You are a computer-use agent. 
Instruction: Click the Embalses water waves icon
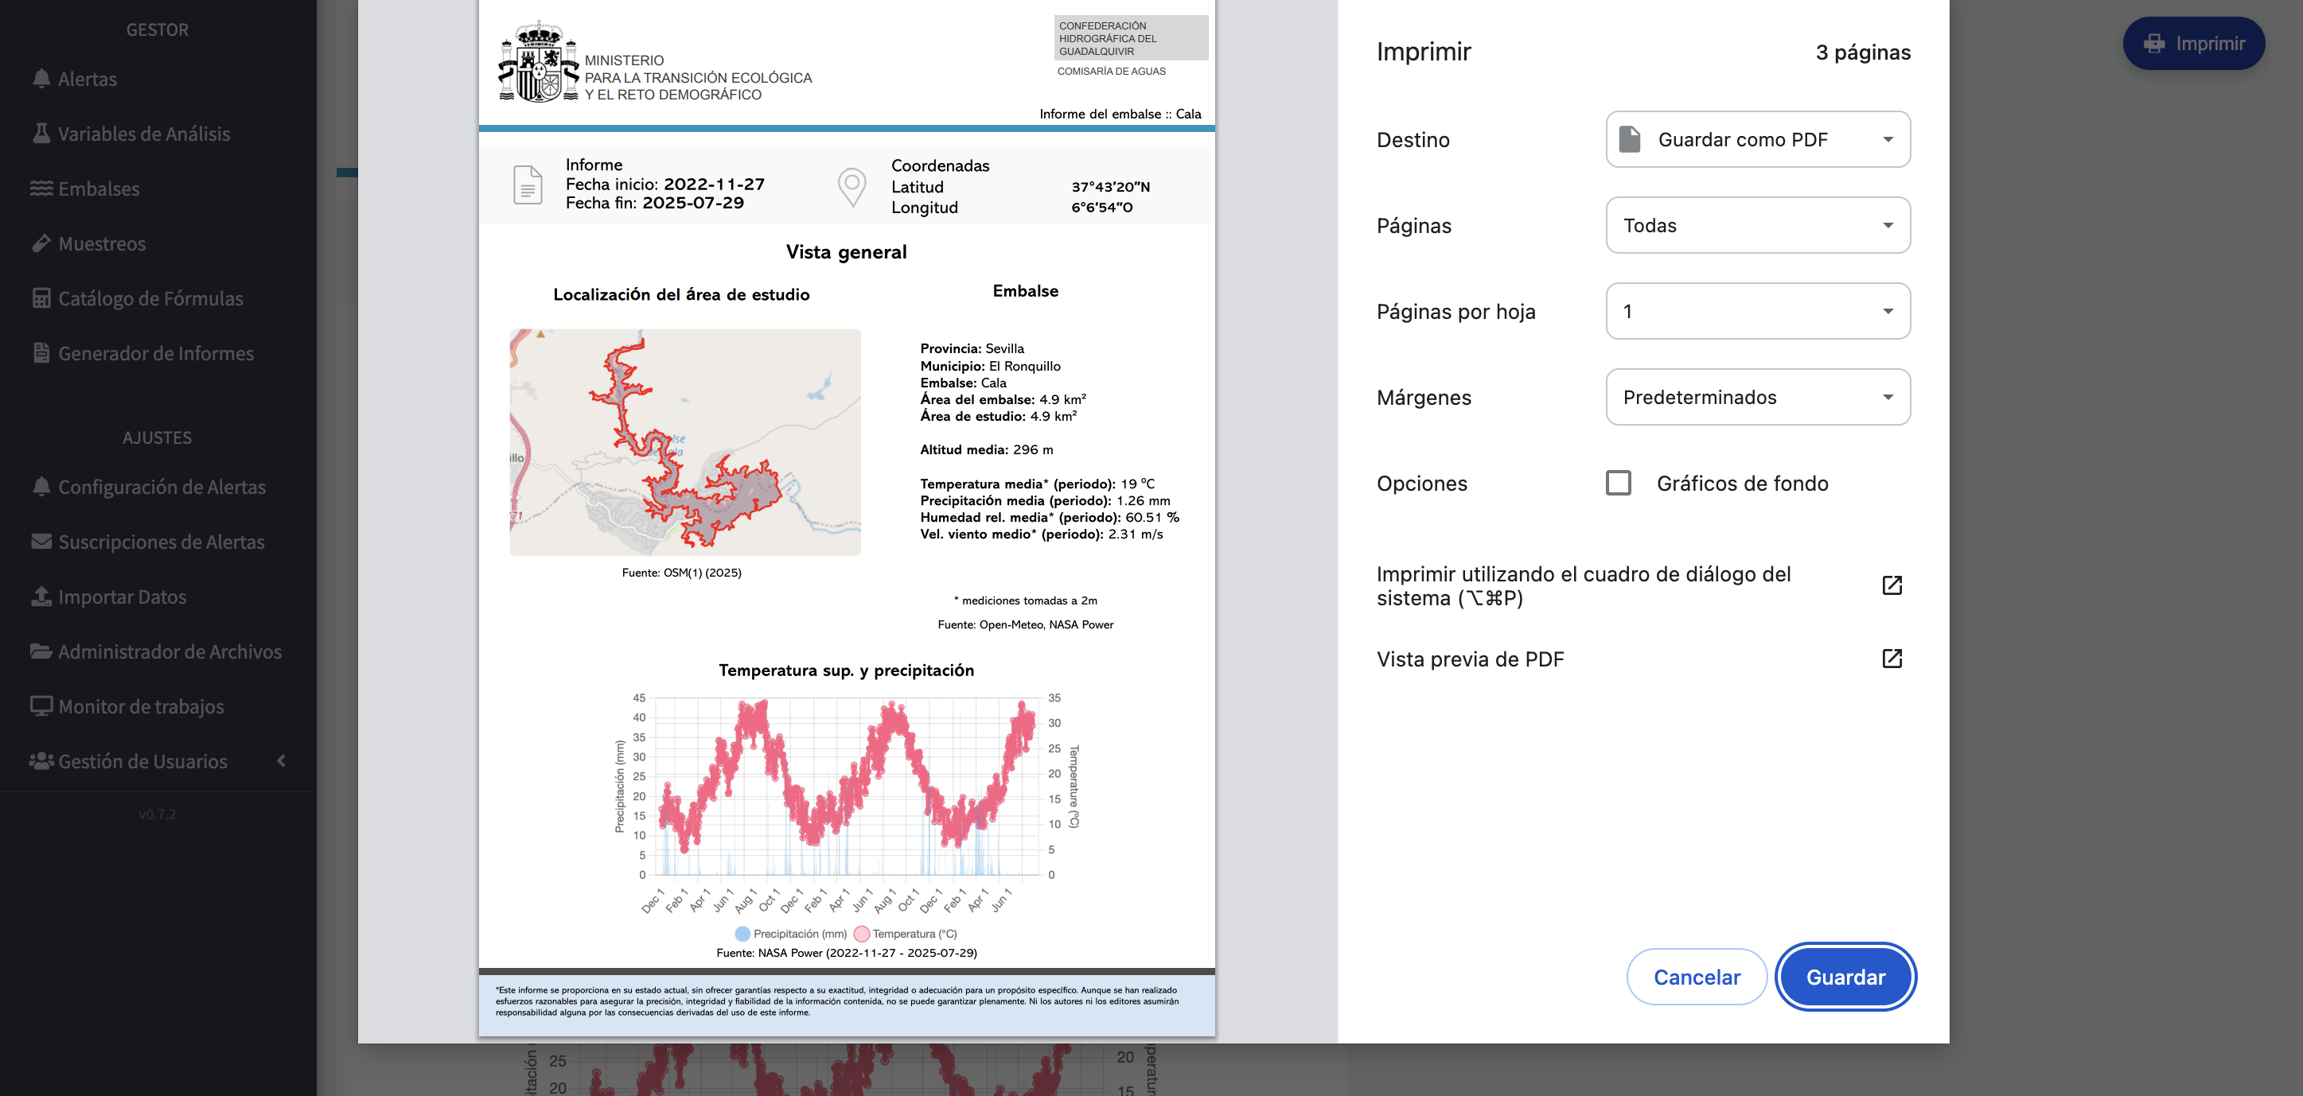point(41,188)
